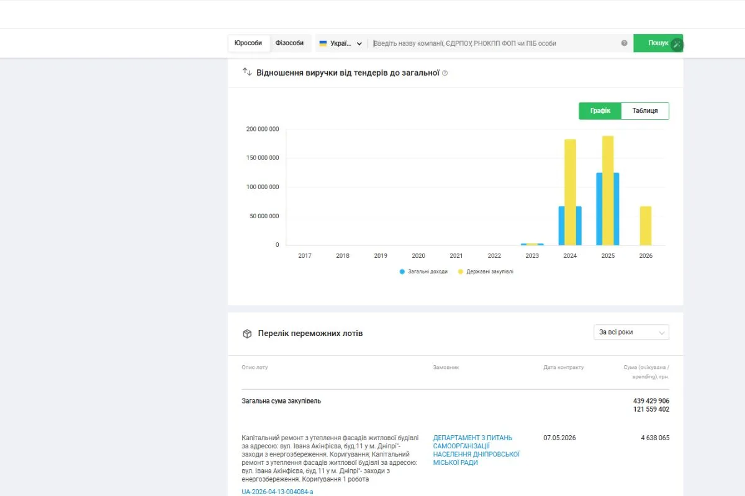Select the Графік view button
Image resolution: width=745 pixels, height=496 pixels.
point(600,111)
